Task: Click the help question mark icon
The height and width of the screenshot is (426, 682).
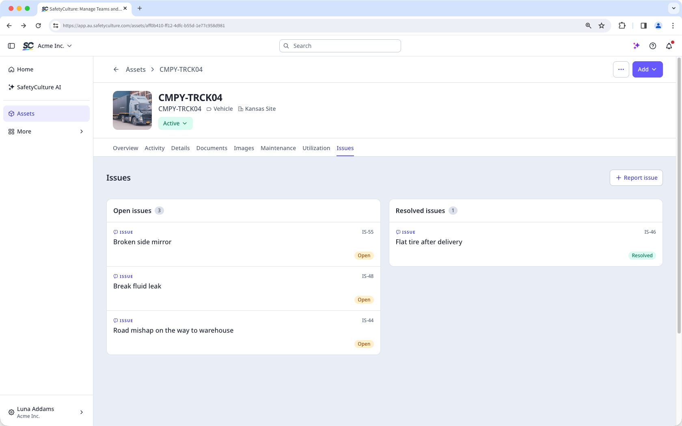Action: 653,46
